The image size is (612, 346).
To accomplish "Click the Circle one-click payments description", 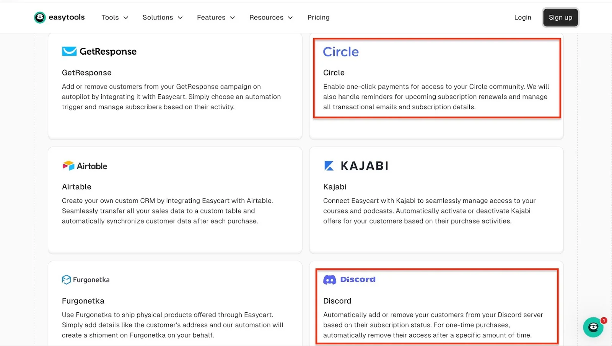I will tap(436, 97).
